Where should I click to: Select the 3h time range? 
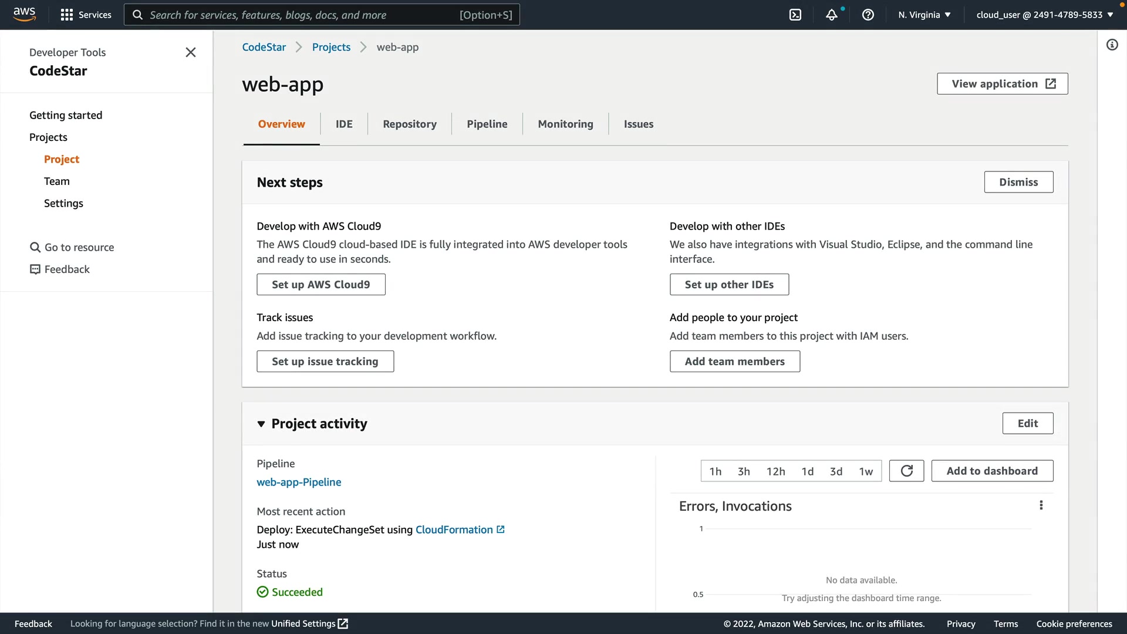[744, 471]
